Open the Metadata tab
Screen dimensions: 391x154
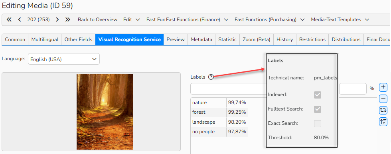coord(201,39)
